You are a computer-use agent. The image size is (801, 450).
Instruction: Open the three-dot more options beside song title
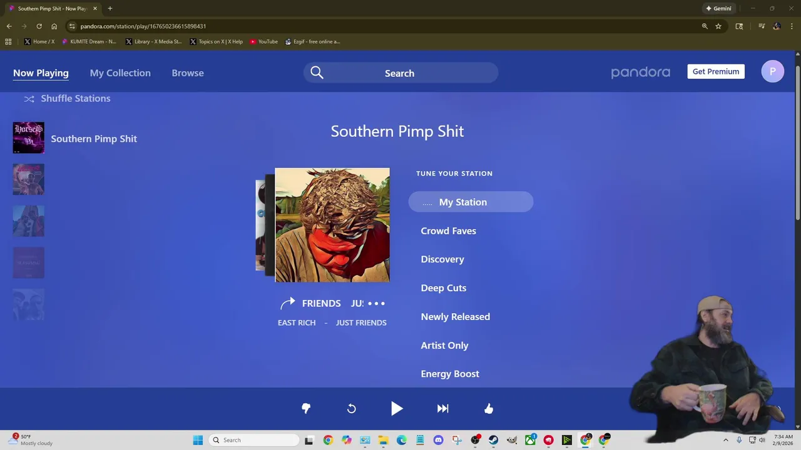(376, 303)
